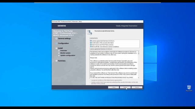Click the General settings step checkmark icon
Viewport: 195px width, 109px height.
[x=56, y=38]
